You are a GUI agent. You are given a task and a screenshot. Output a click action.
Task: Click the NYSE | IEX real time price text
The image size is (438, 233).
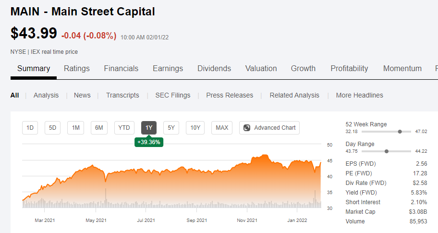44,52
